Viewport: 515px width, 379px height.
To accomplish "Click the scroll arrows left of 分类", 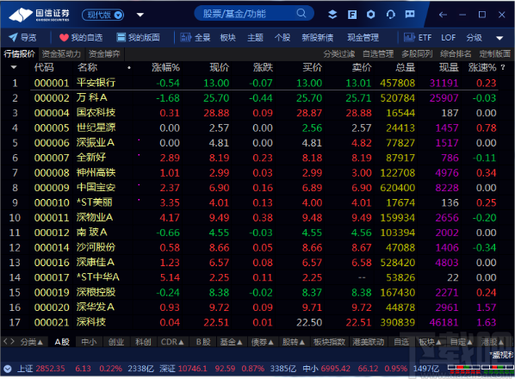I will [9, 342].
